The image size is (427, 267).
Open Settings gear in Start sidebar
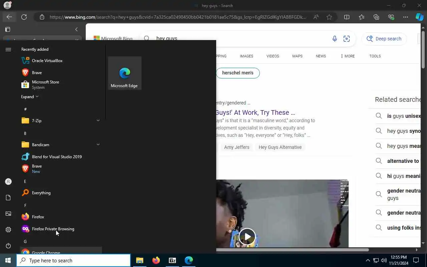tap(8, 230)
